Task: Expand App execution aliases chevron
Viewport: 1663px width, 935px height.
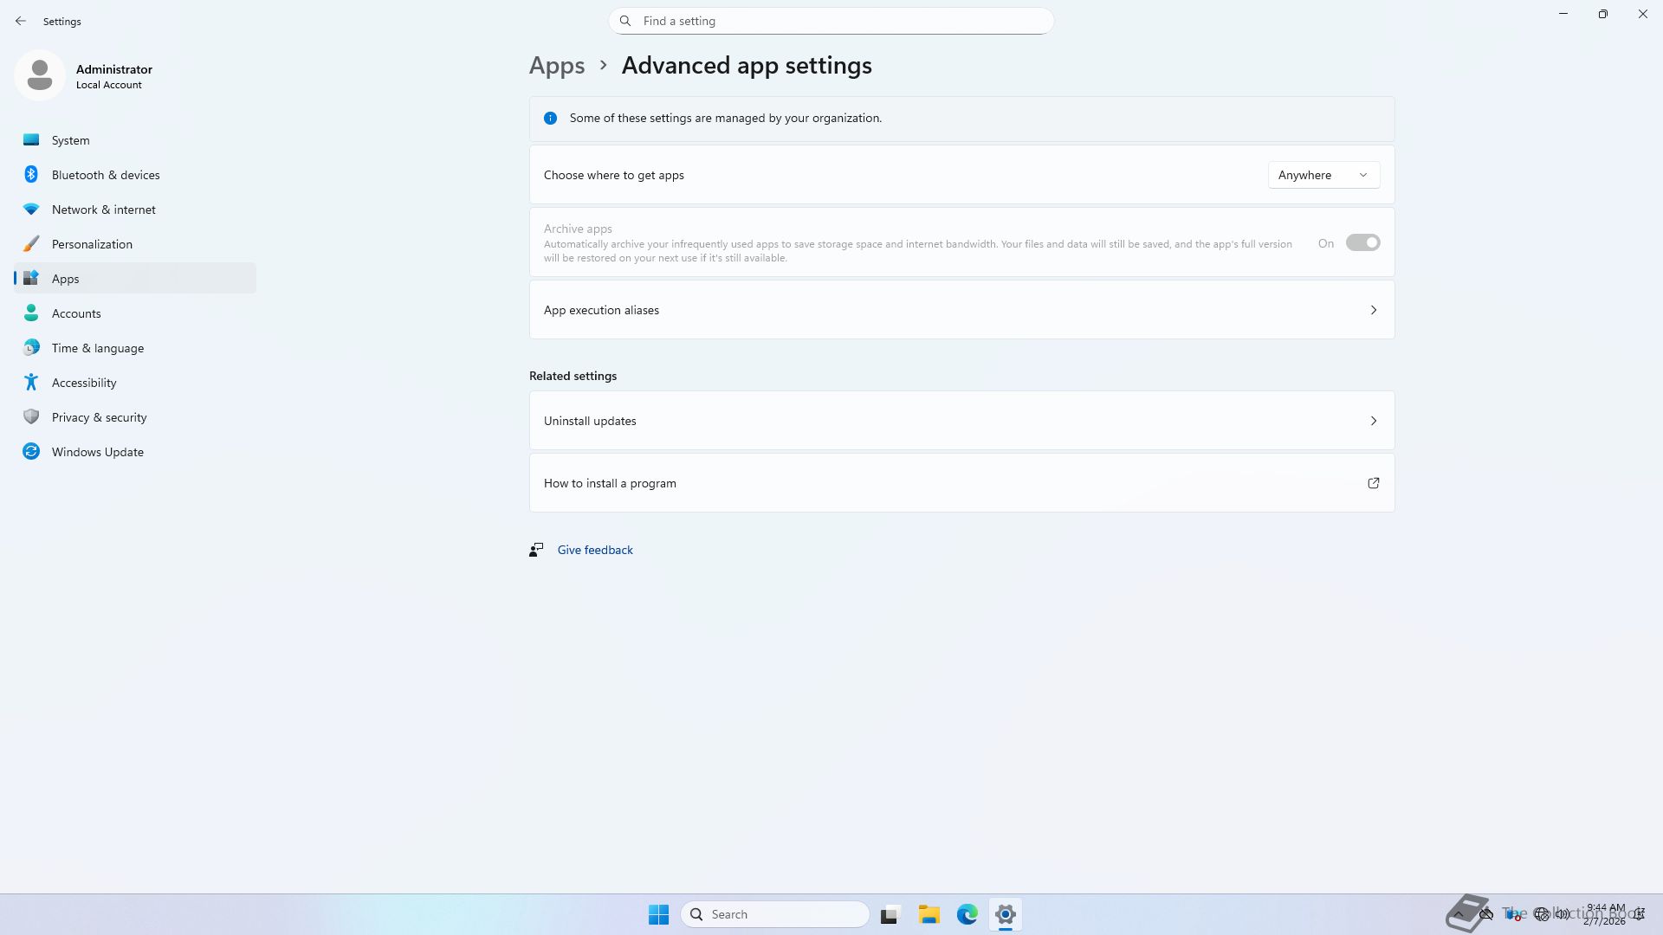Action: pyautogui.click(x=1373, y=310)
